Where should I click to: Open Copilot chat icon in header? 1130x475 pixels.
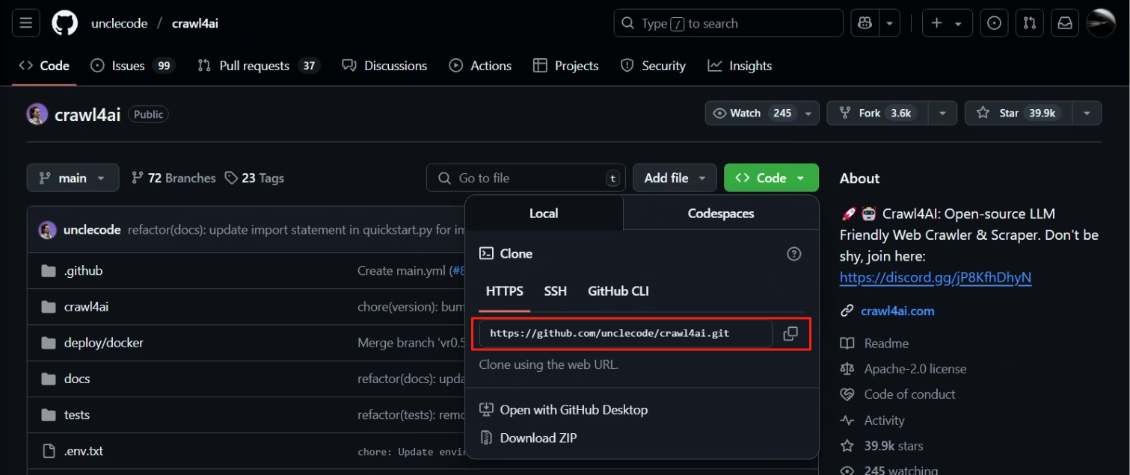click(865, 23)
